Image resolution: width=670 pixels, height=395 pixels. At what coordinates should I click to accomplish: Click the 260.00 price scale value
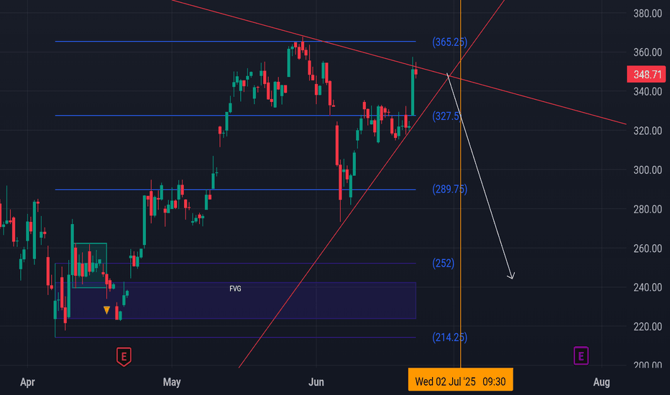(x=647, y=248)
